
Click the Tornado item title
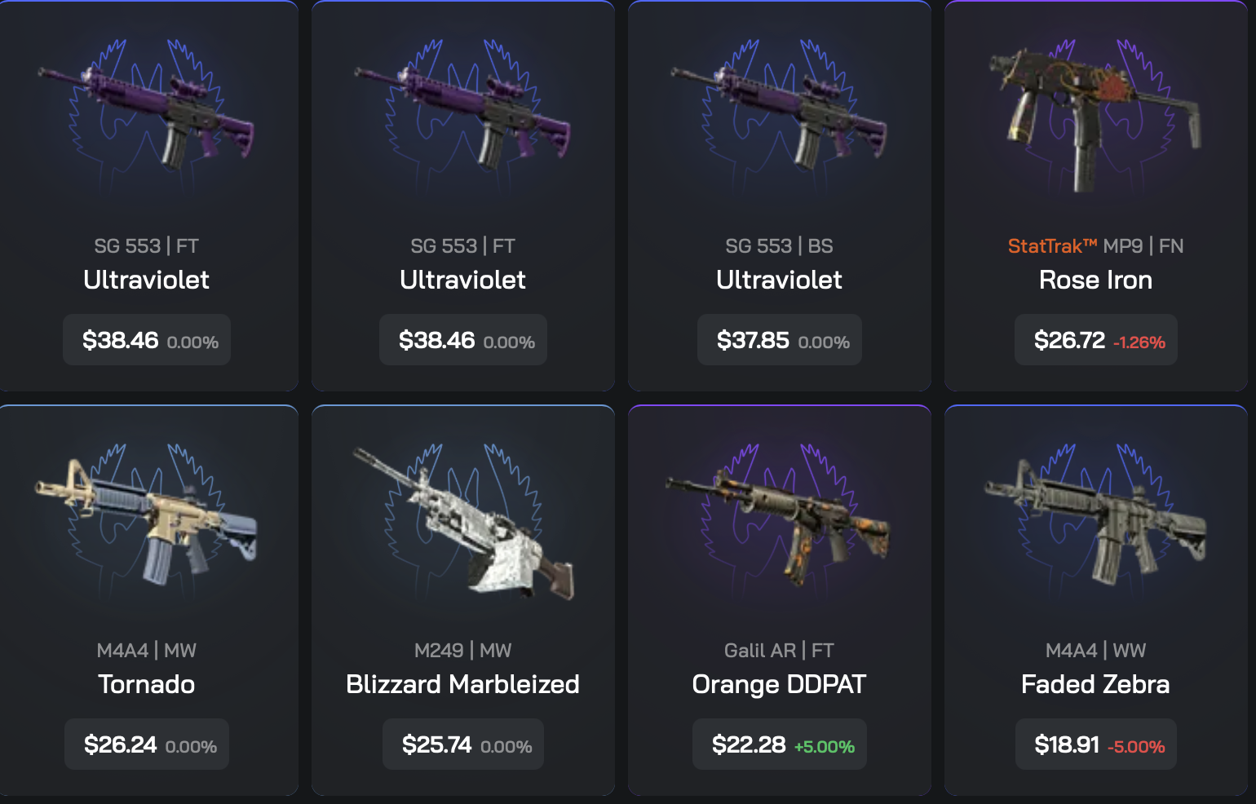pos(146,684)
